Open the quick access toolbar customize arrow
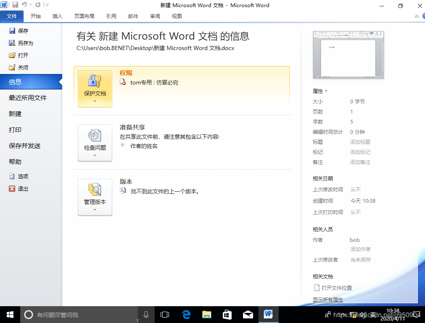425x323 pixels. 48,5
